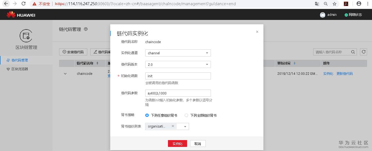Click the 安装链代码 button
This screenshot has height=151, width=372.
[x=73, y=52]
